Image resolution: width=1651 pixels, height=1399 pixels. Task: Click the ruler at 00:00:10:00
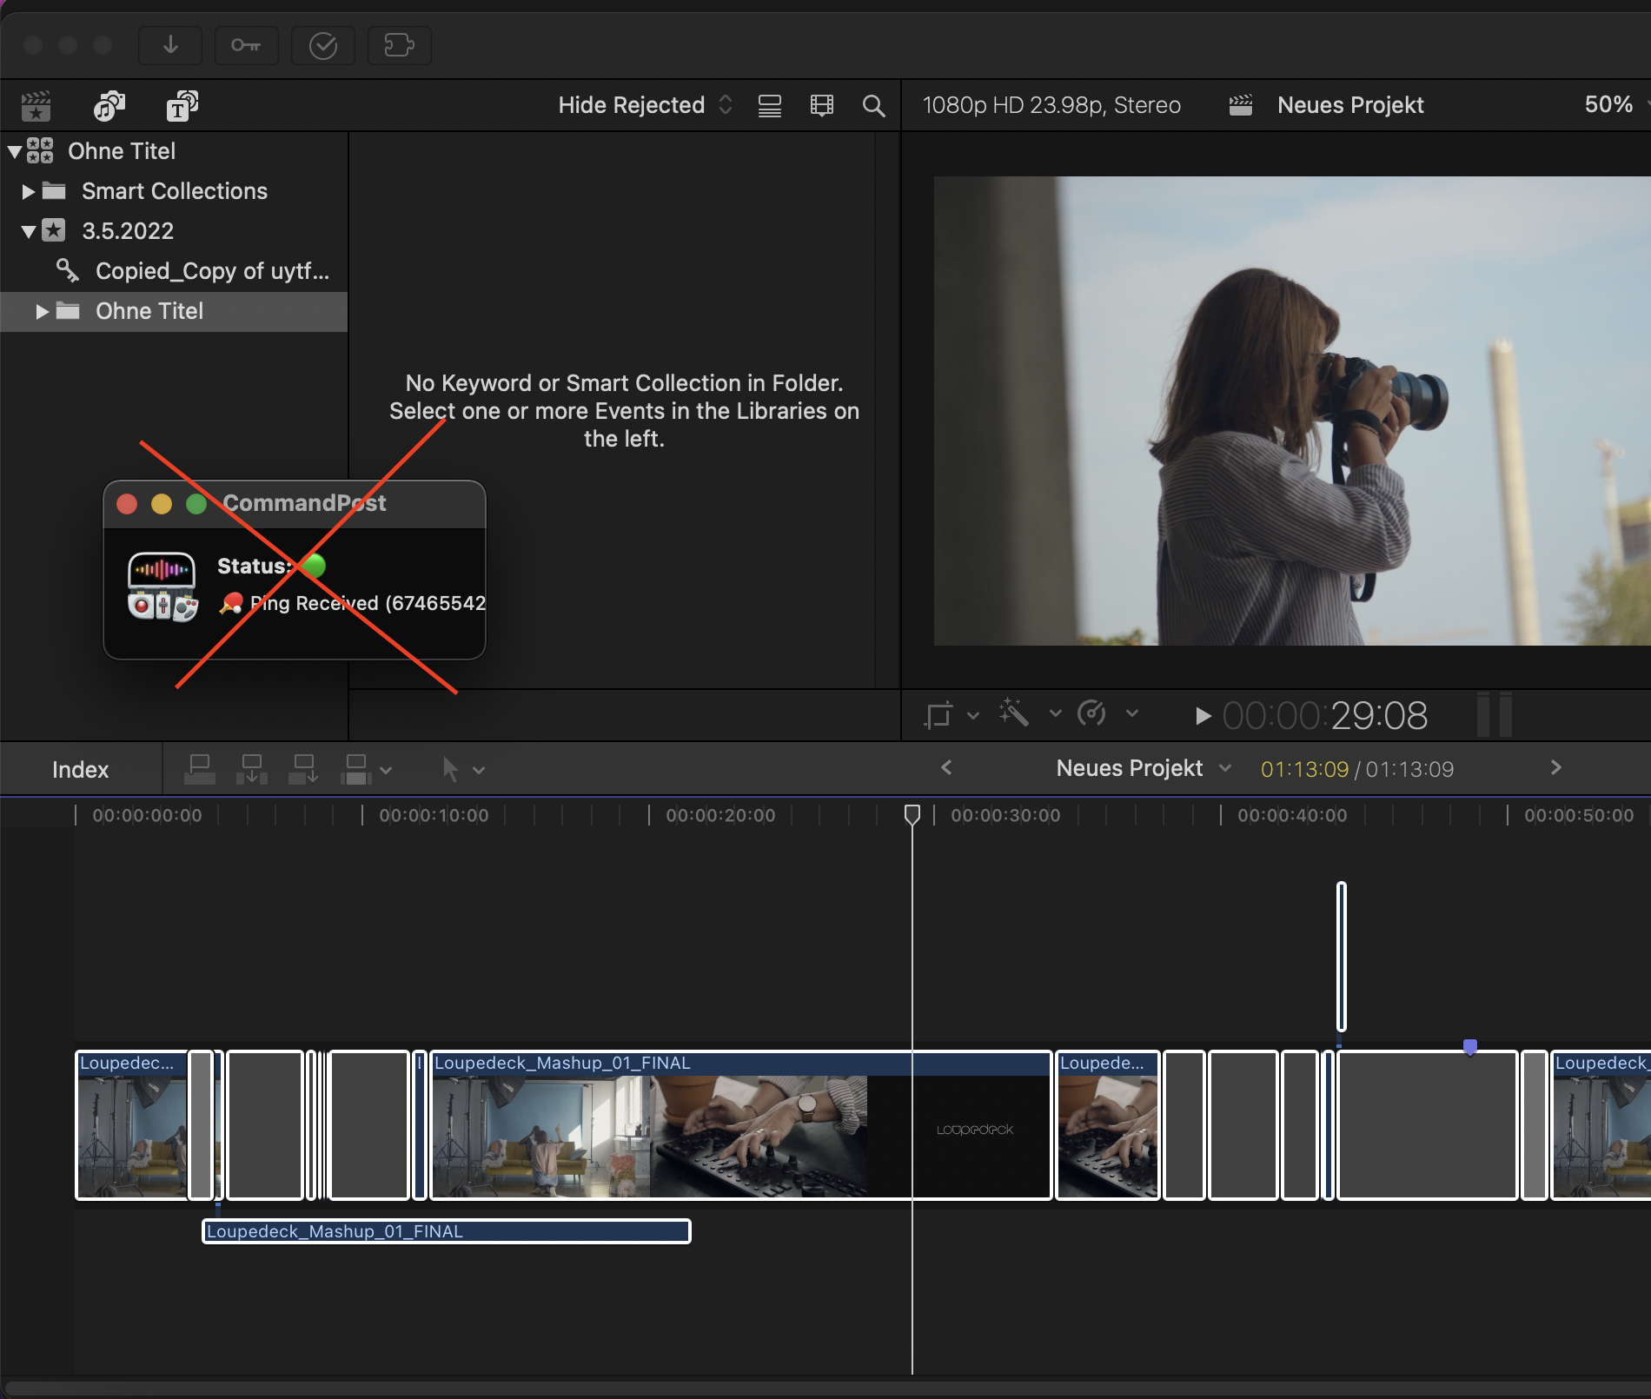click(434, 815)
